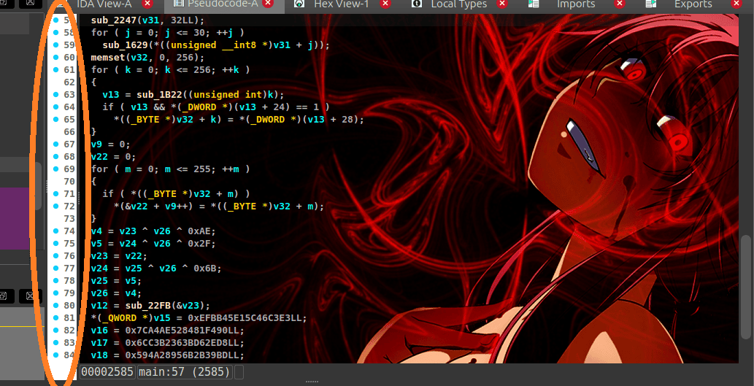This screenshot has width=754, height=386.
Task: Toggle breakpoint dot on line 74
Action: coord(55,231)
